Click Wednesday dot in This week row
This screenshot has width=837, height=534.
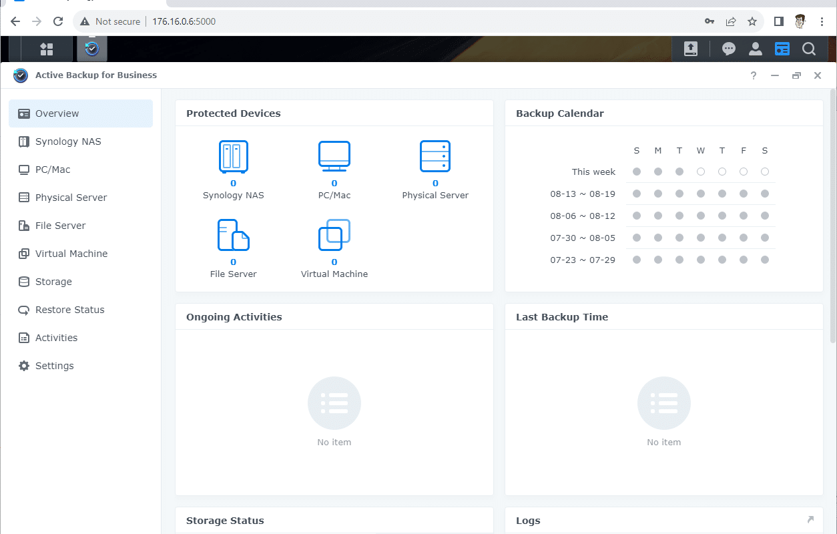(701, 172)
